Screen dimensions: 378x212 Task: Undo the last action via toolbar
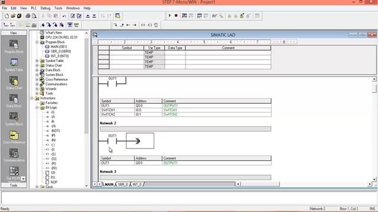[64, 16]
